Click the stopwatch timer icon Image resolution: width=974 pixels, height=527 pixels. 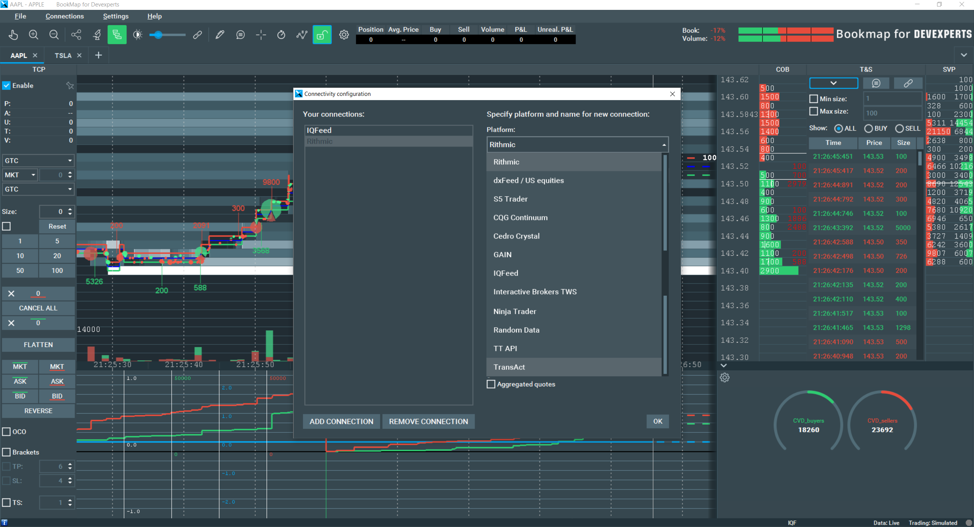point(281,35)
